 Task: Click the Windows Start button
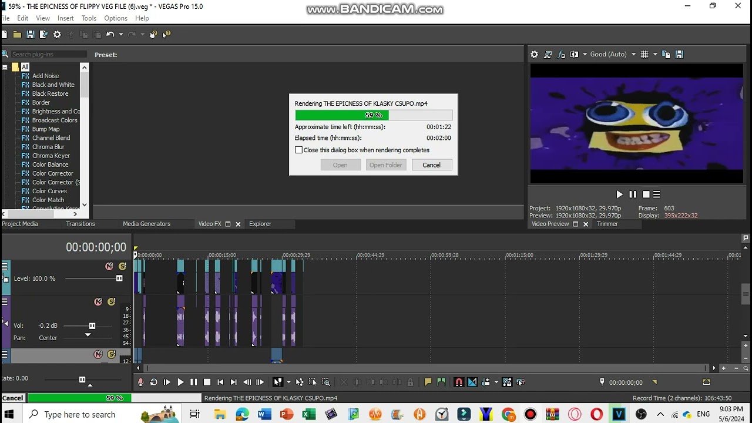pos(9,414)
